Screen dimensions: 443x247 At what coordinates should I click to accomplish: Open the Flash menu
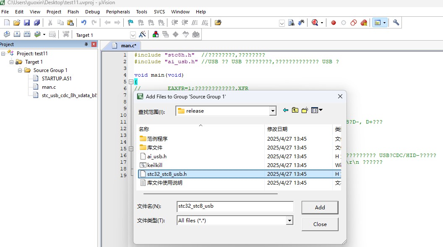[73, 12]
